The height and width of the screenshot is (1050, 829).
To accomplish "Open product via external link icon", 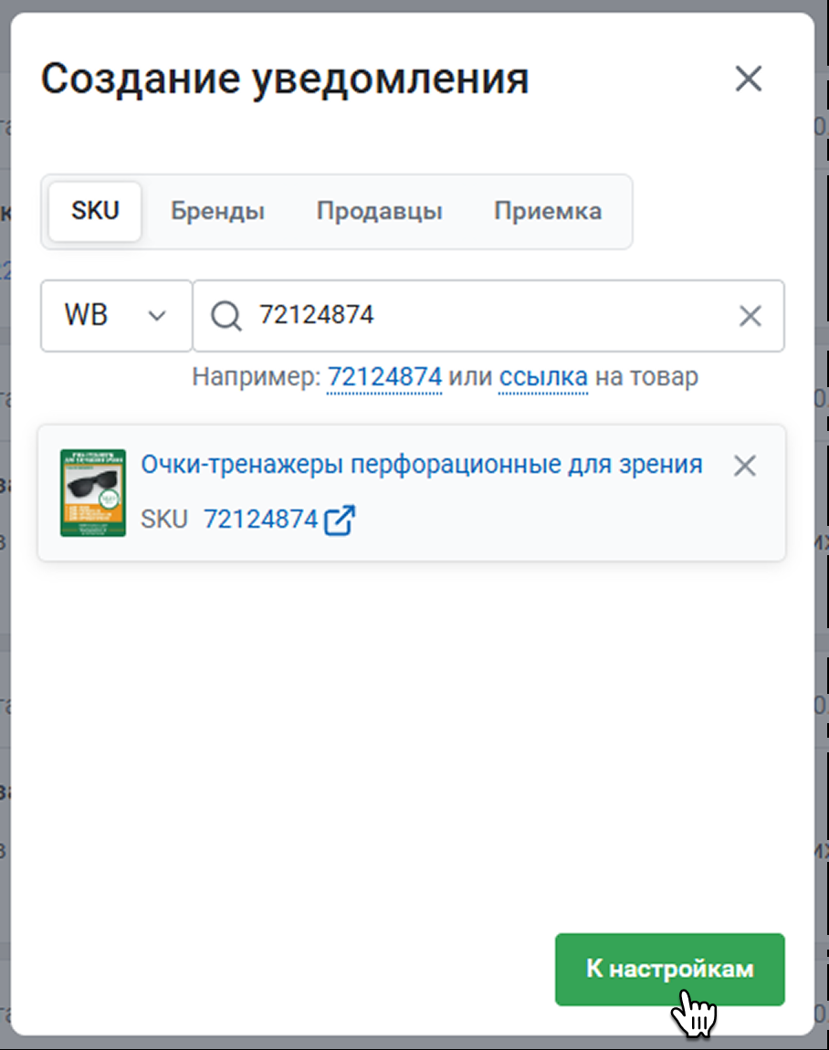I will (341, 520).
